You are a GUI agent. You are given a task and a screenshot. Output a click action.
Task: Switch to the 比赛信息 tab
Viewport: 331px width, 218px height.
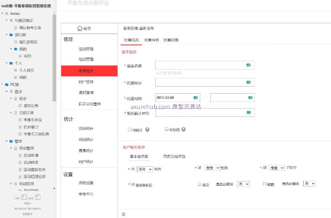(131, 40)
